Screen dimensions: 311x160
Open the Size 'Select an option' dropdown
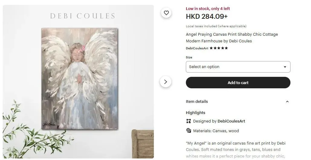coord(238,67)
